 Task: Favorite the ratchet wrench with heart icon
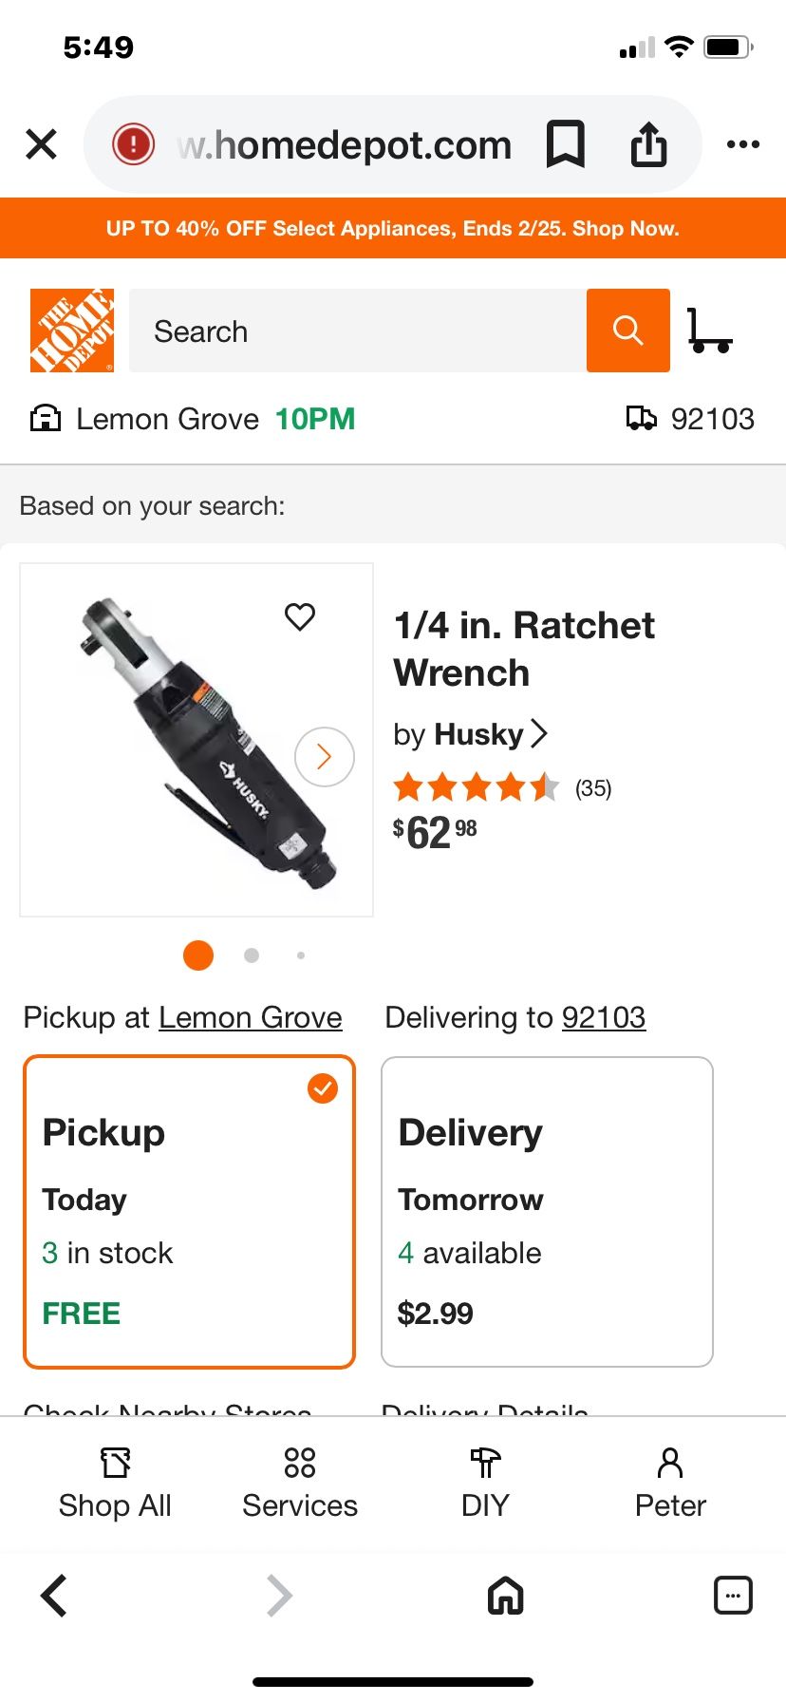(300, 617)
